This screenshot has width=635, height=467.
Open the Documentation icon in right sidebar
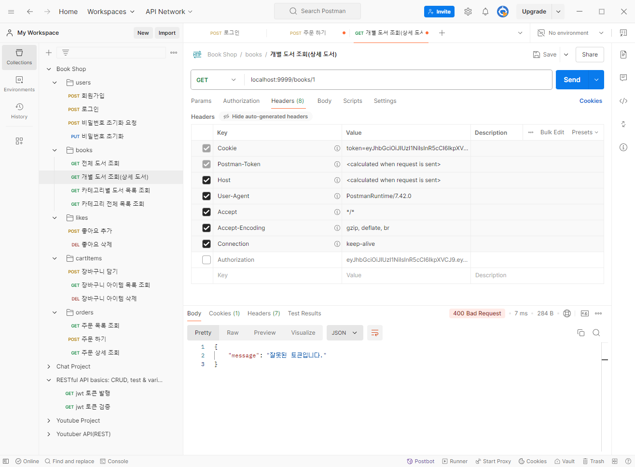pyautogui.click(x=623, y=55)
